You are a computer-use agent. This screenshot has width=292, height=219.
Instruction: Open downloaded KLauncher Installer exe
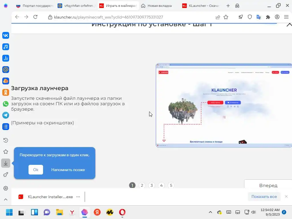click(x=46, y=197)
